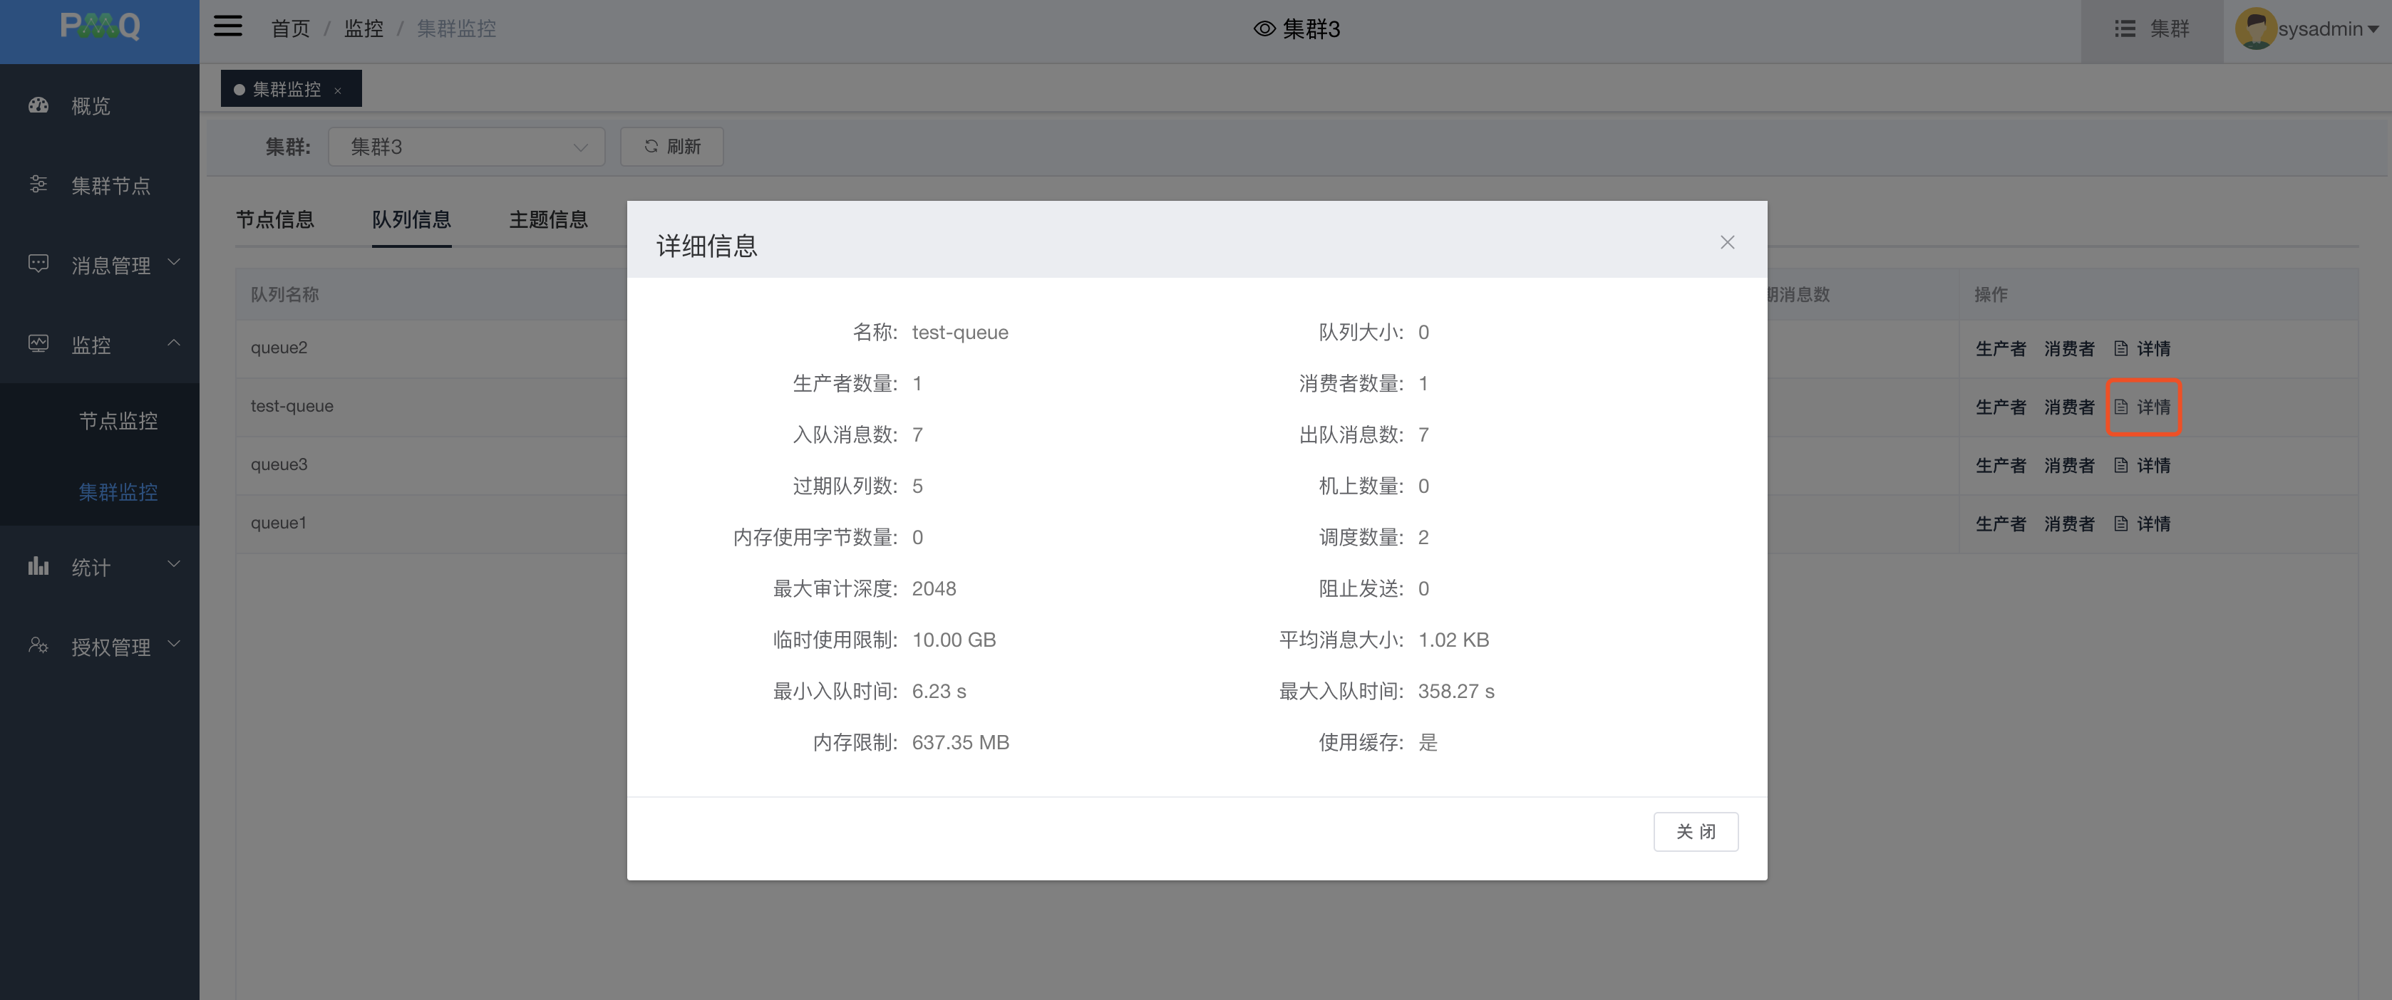Click the eye icon beside 集群3 title

(1264, 28)
